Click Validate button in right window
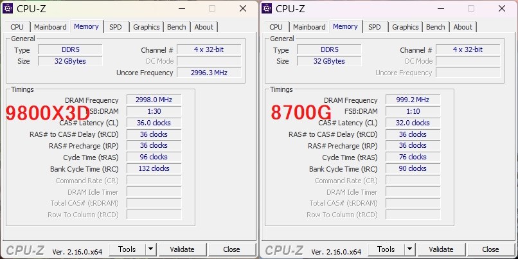 441,249
